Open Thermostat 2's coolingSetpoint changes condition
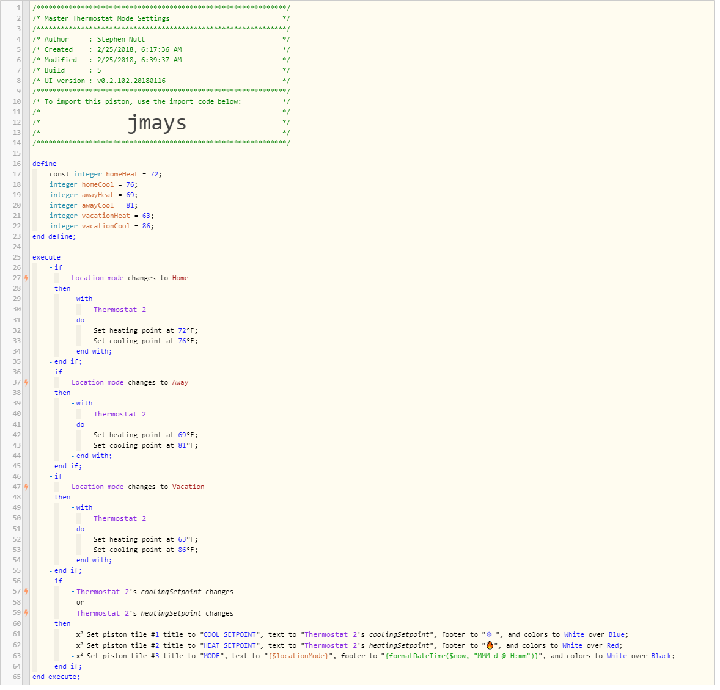The image size is (720, 690). click(155, 592)
